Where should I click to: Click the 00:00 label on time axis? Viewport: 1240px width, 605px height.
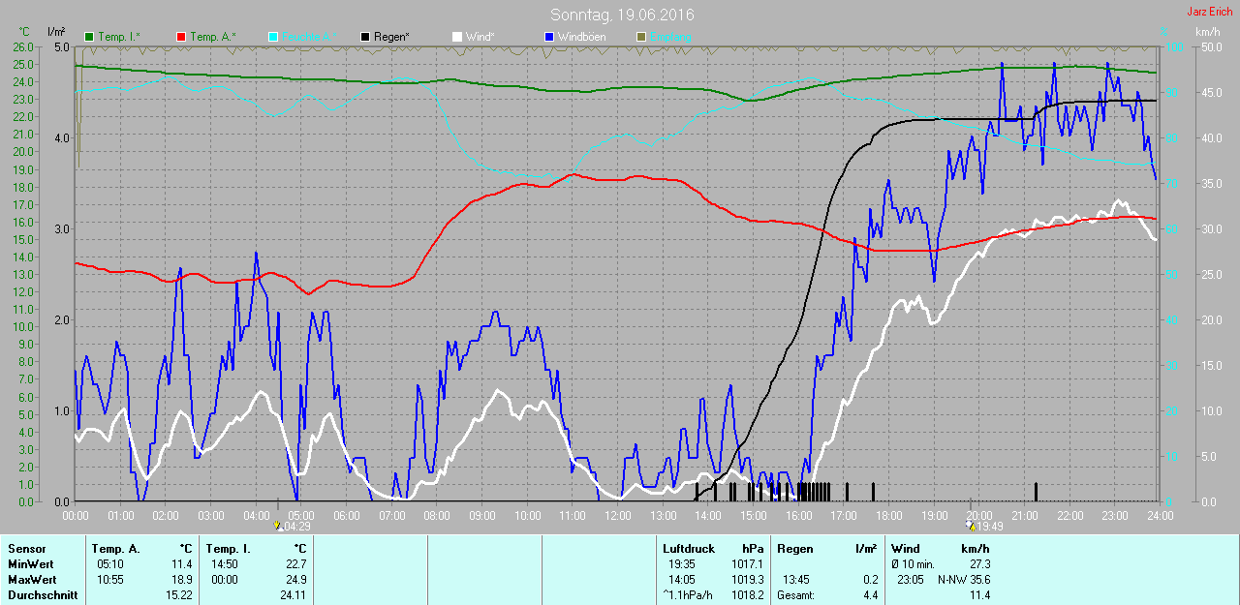[76, 515]
